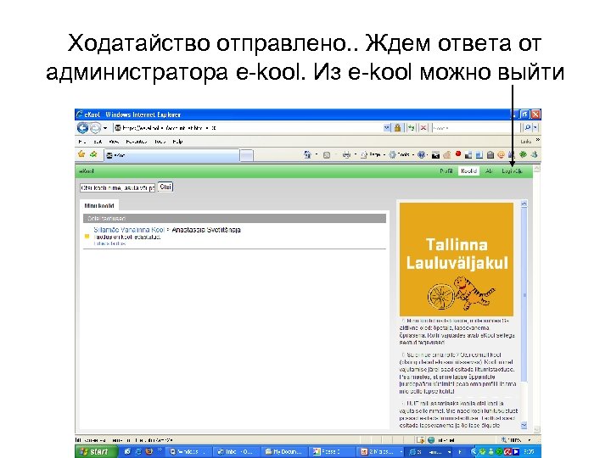
Task: Click the Refresh page icon
Action: click(411, 128)
